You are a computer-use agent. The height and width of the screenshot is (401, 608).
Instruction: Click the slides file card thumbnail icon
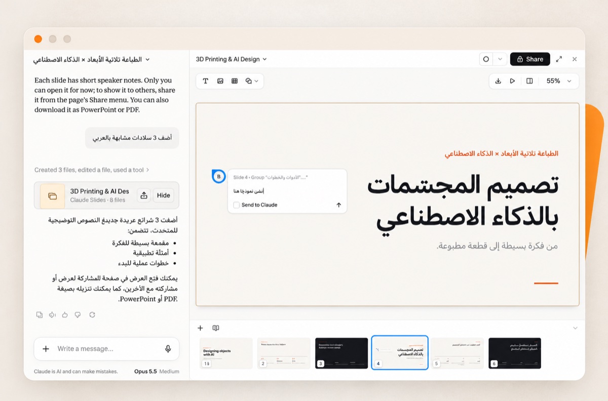[x=52, y=196]
